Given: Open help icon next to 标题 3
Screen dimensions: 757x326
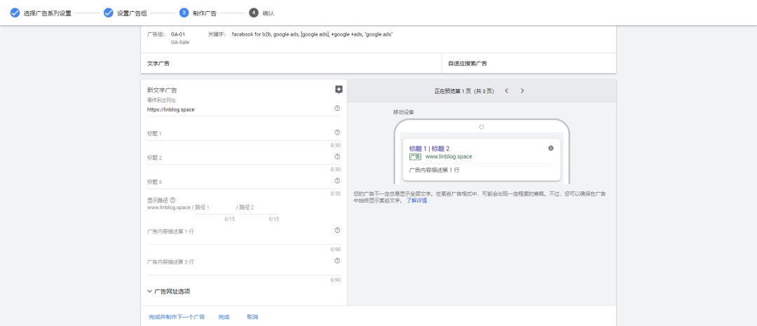Looking at the screenshot, I should pos(337,181).
